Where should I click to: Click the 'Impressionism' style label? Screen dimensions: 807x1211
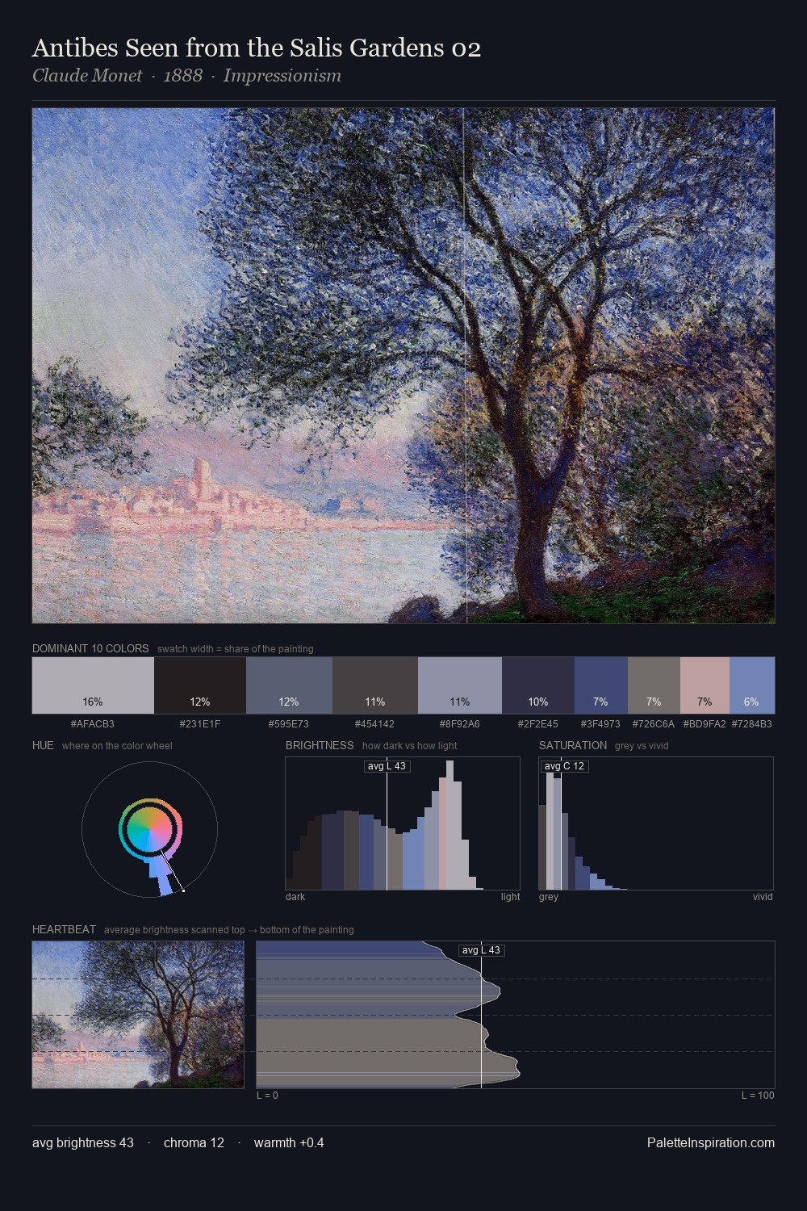pyautogui.click(x=282, y=76)
